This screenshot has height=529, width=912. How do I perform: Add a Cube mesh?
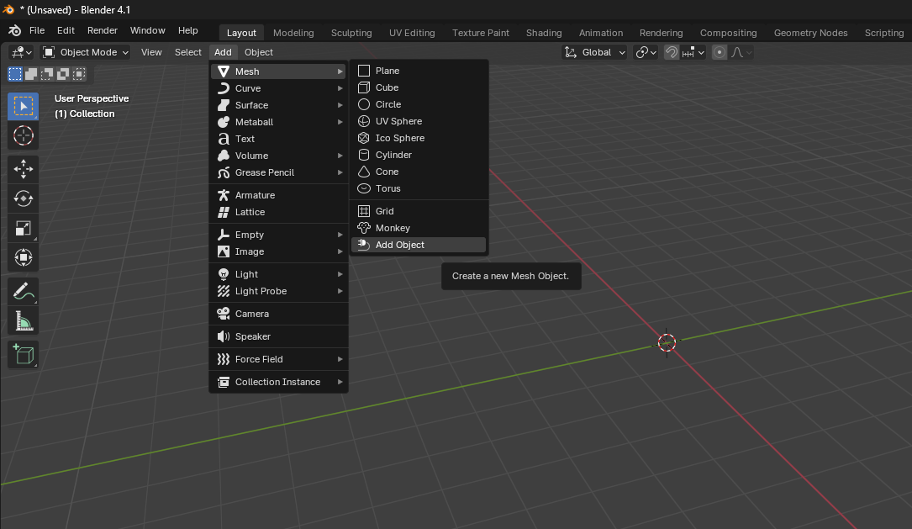click(419, 87)
